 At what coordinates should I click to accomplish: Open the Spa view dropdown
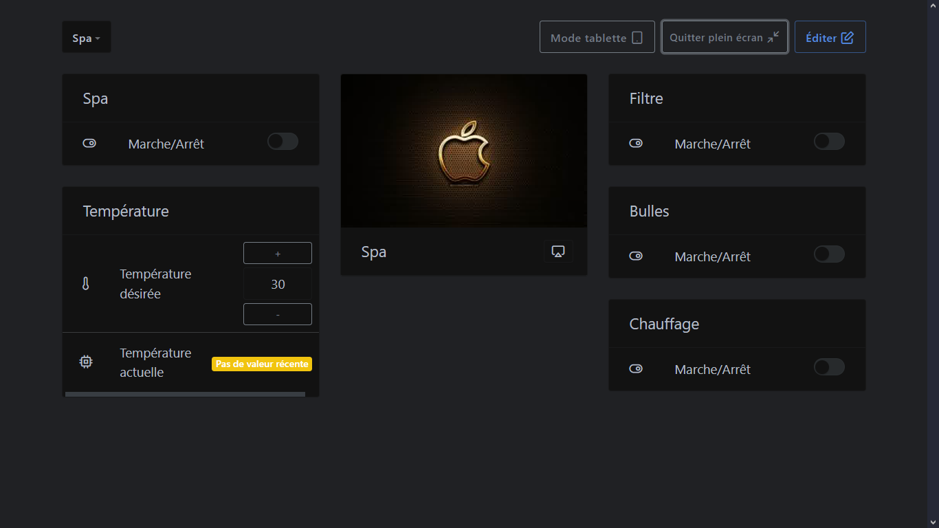point(87,37)
